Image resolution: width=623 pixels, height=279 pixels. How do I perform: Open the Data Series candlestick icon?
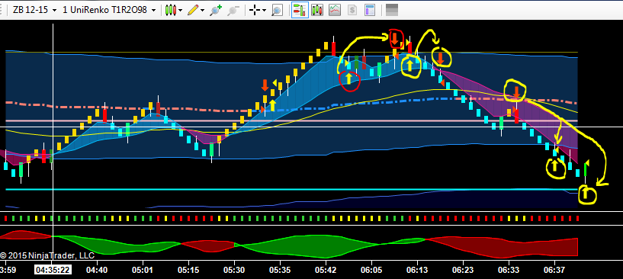317,10
